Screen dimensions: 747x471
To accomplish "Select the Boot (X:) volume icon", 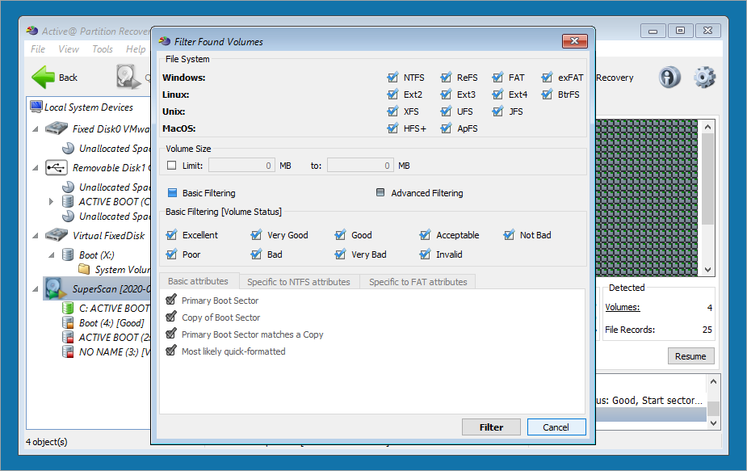I will coord(68,254).
